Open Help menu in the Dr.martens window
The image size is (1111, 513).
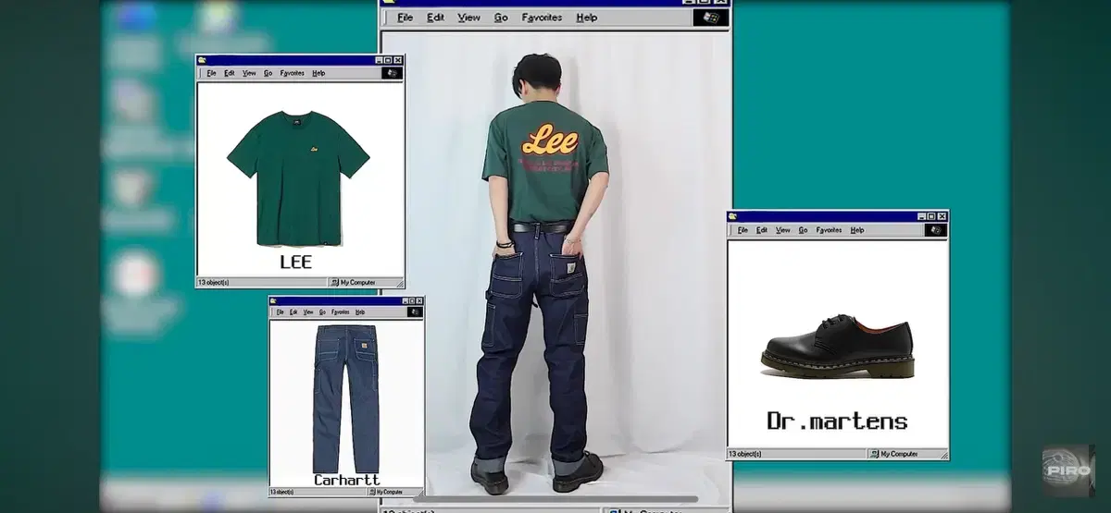pyautogui.click(x=857, y=230)
